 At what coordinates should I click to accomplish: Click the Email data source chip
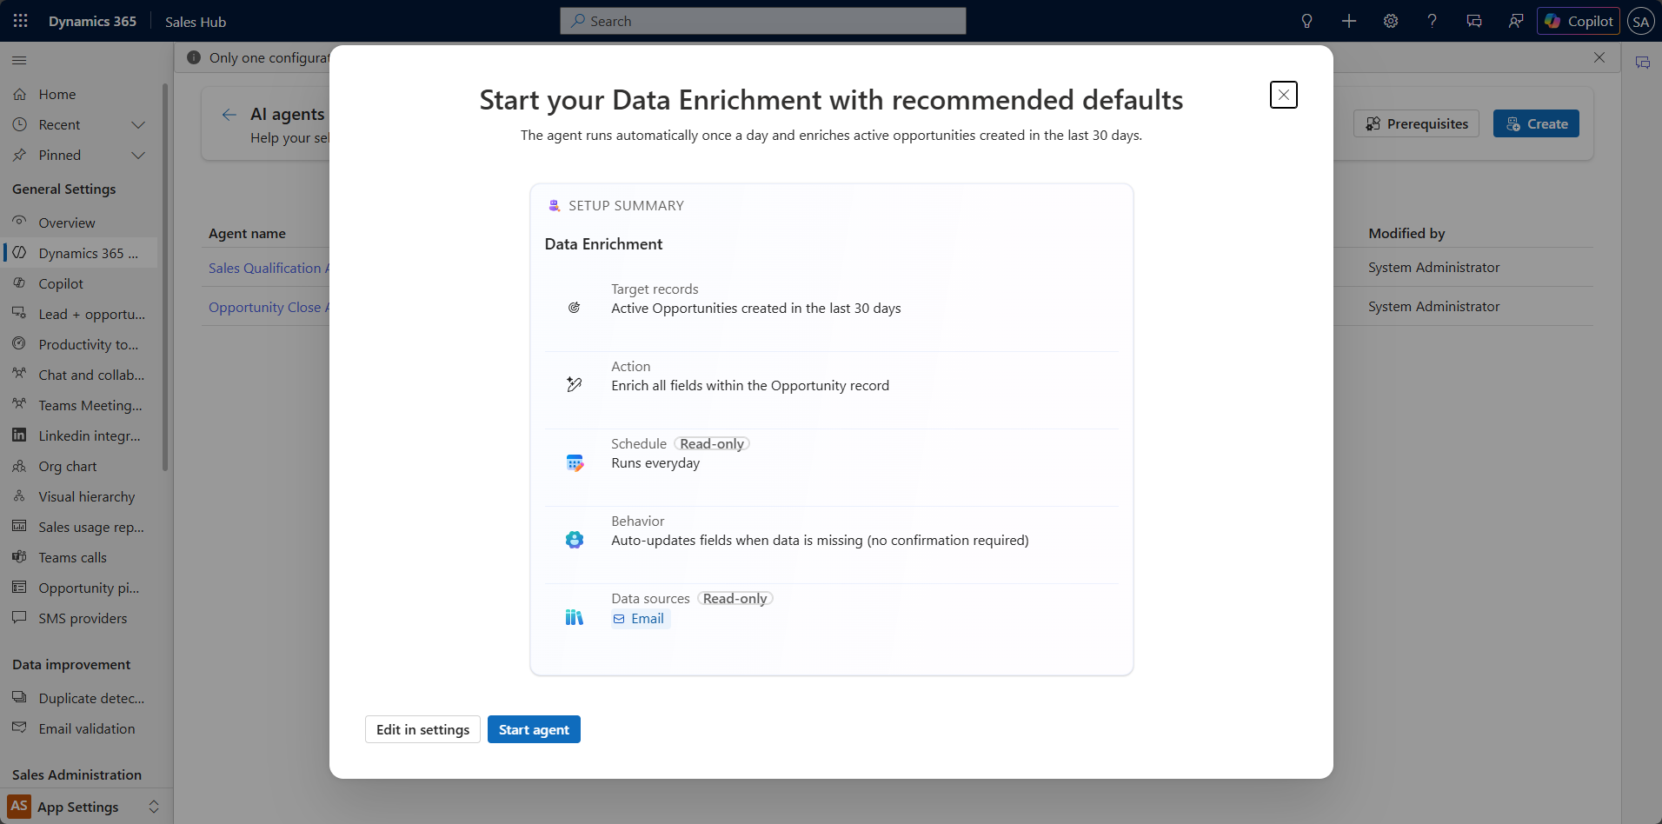pyautogui.click(x=640, y=619)
